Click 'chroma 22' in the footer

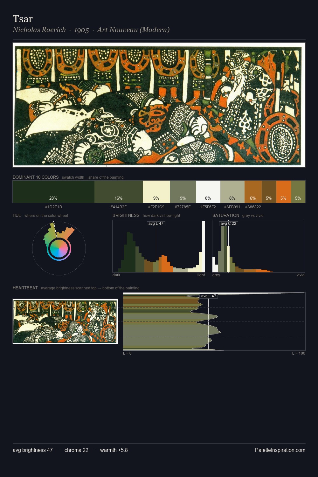(x=76, y=450)
